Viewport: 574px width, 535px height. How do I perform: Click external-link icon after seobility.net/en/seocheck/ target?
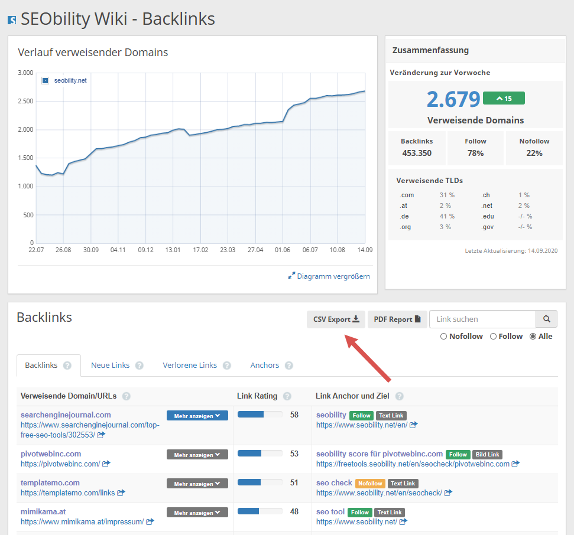pos(448,492)
